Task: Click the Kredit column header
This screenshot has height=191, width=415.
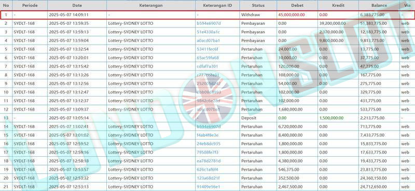Action: pyautogui.click(x=338, y=5)
